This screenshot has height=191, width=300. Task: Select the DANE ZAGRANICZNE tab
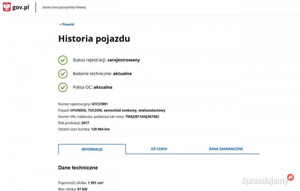[x=226, y=149]
